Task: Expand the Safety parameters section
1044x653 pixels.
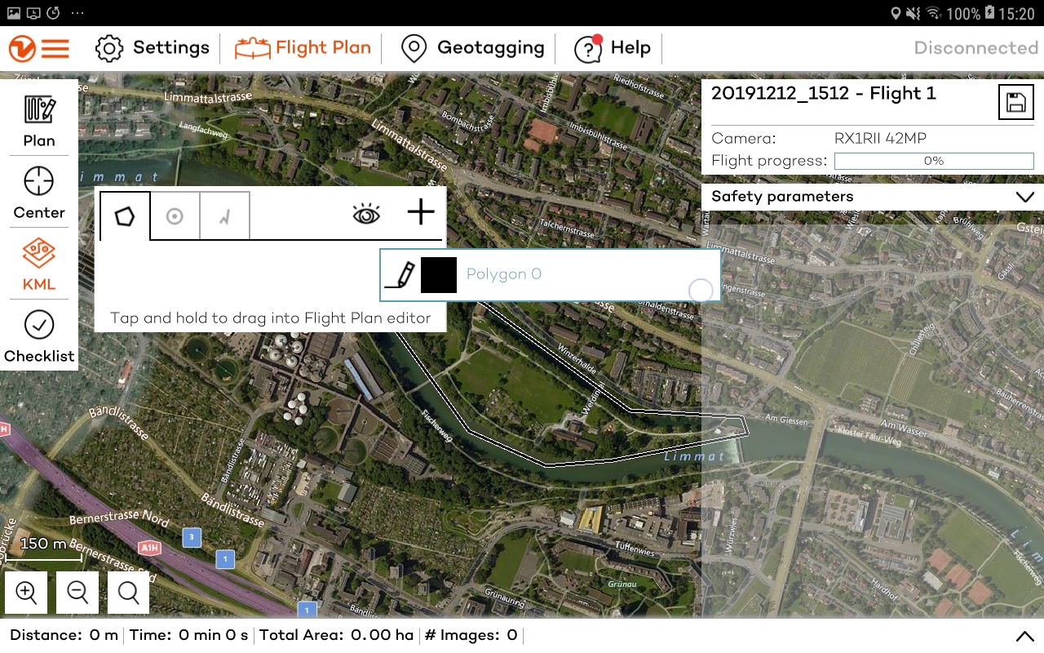Action: pyautogui.click(x=1026, y=197)
